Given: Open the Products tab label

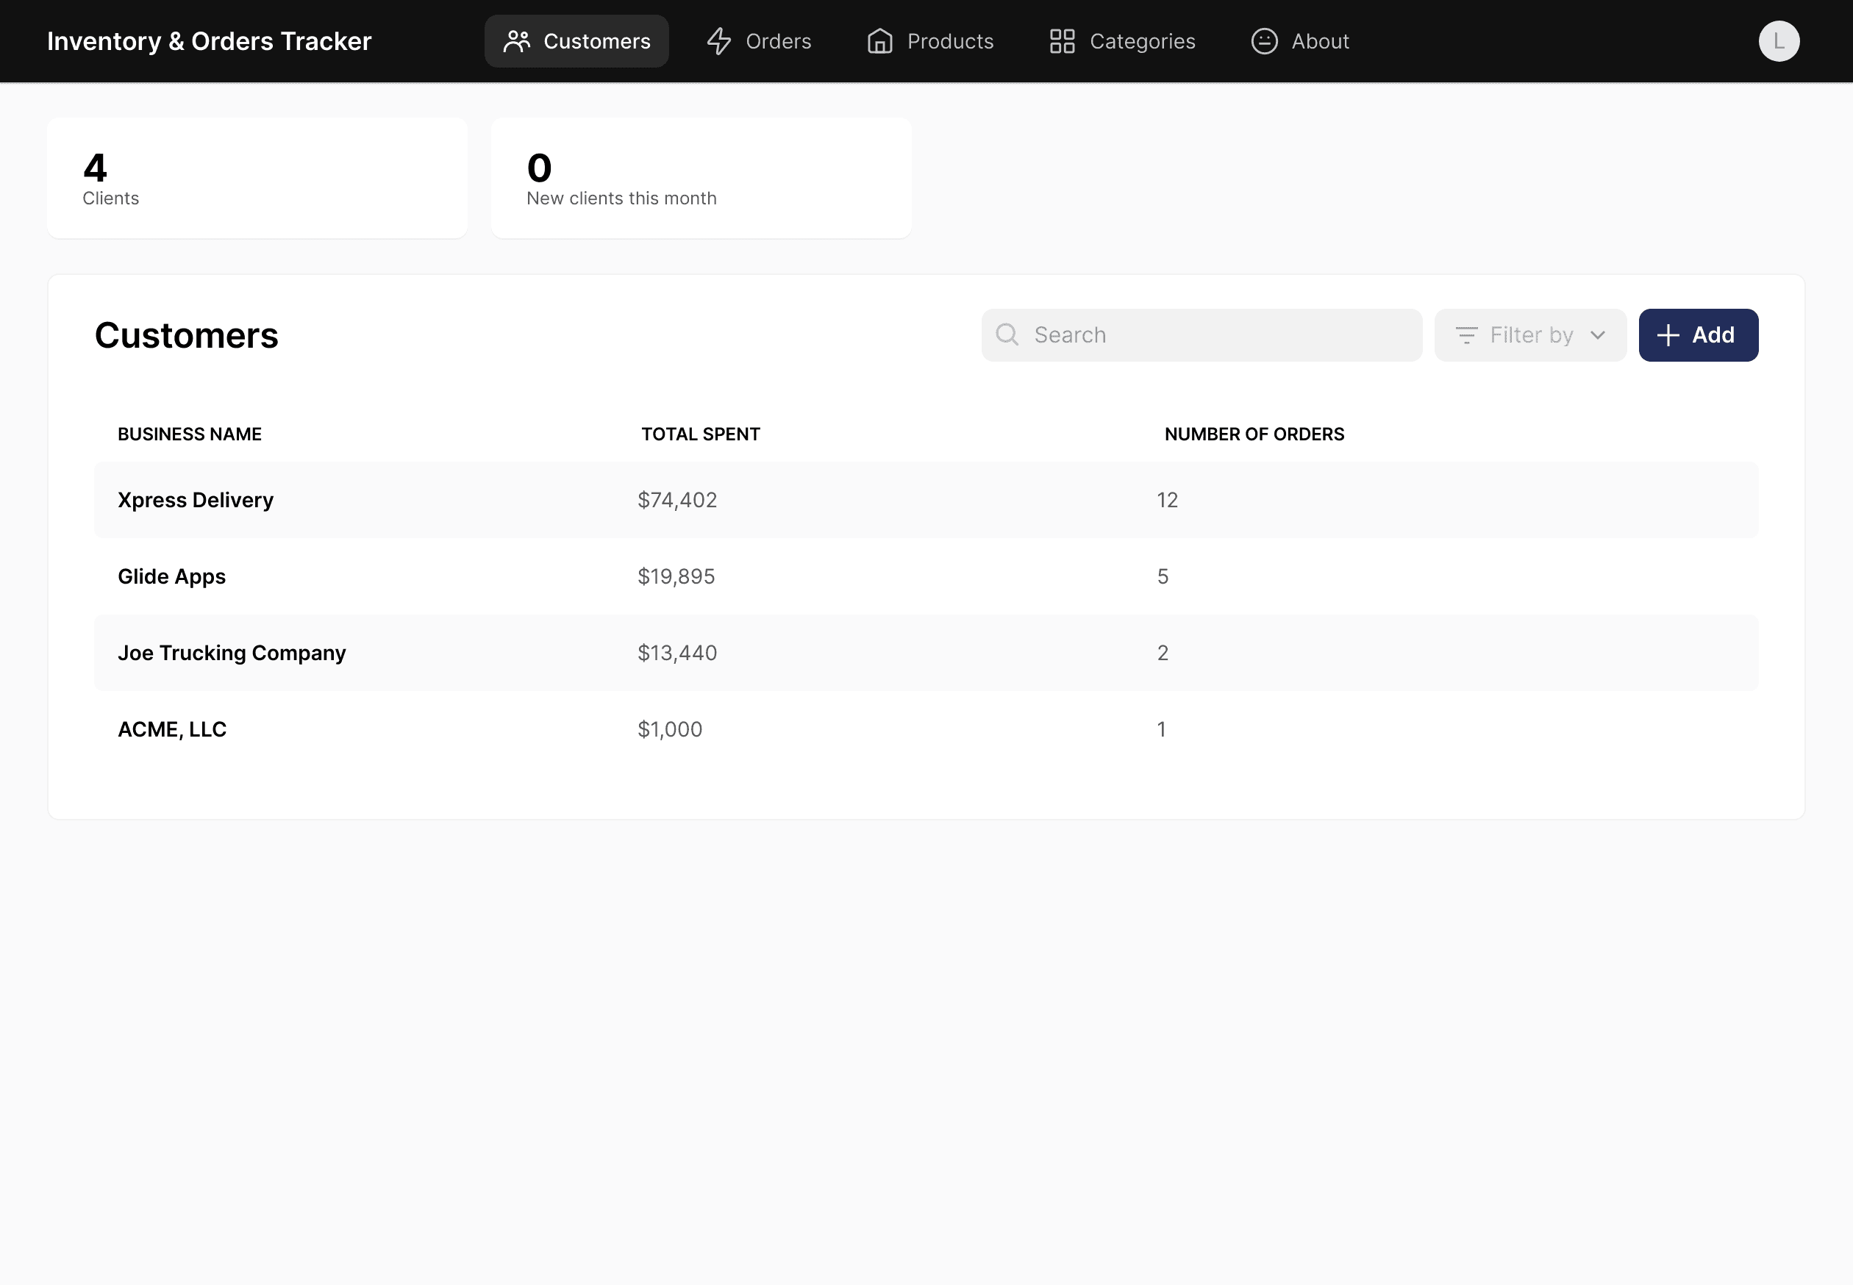Looking at the screenshot, I should [950, 41].
